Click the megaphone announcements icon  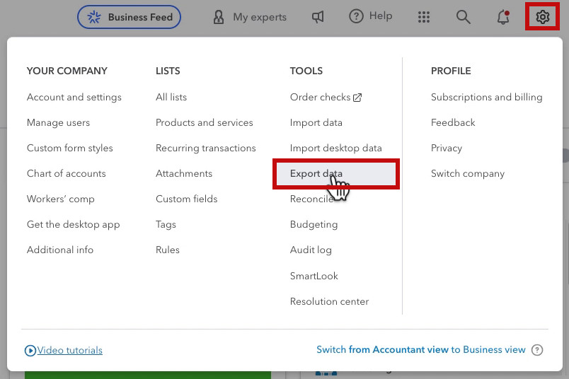click(318, 17)
